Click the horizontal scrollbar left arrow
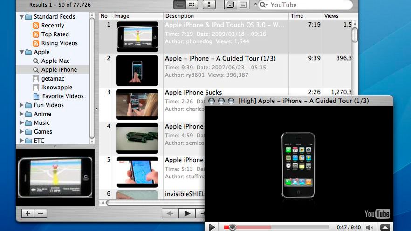This screenshot has height=231, width=411. pos(103,203)
